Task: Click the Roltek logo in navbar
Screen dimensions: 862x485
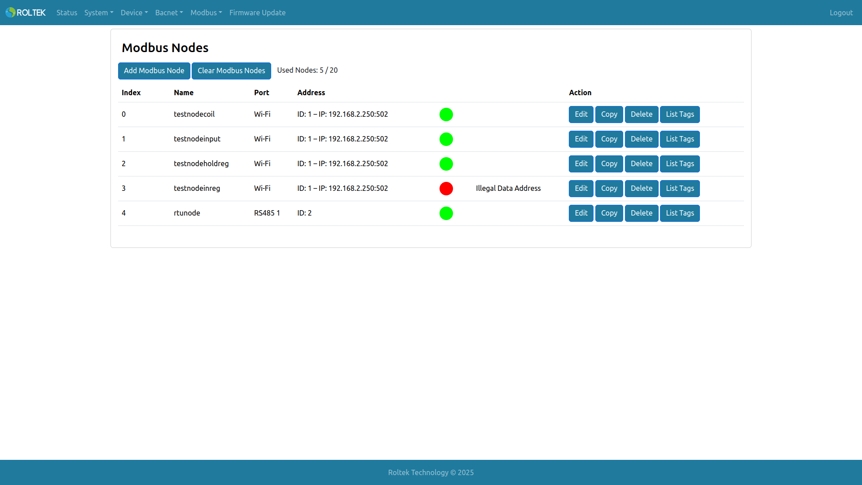Action: coord(26,13)
